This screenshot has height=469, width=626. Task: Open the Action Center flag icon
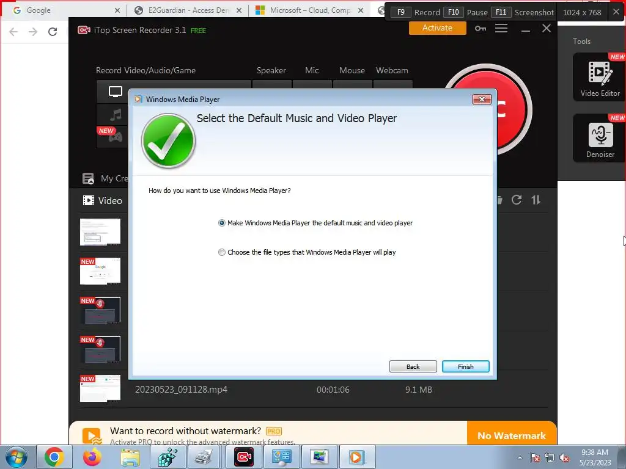pos(535,457)
